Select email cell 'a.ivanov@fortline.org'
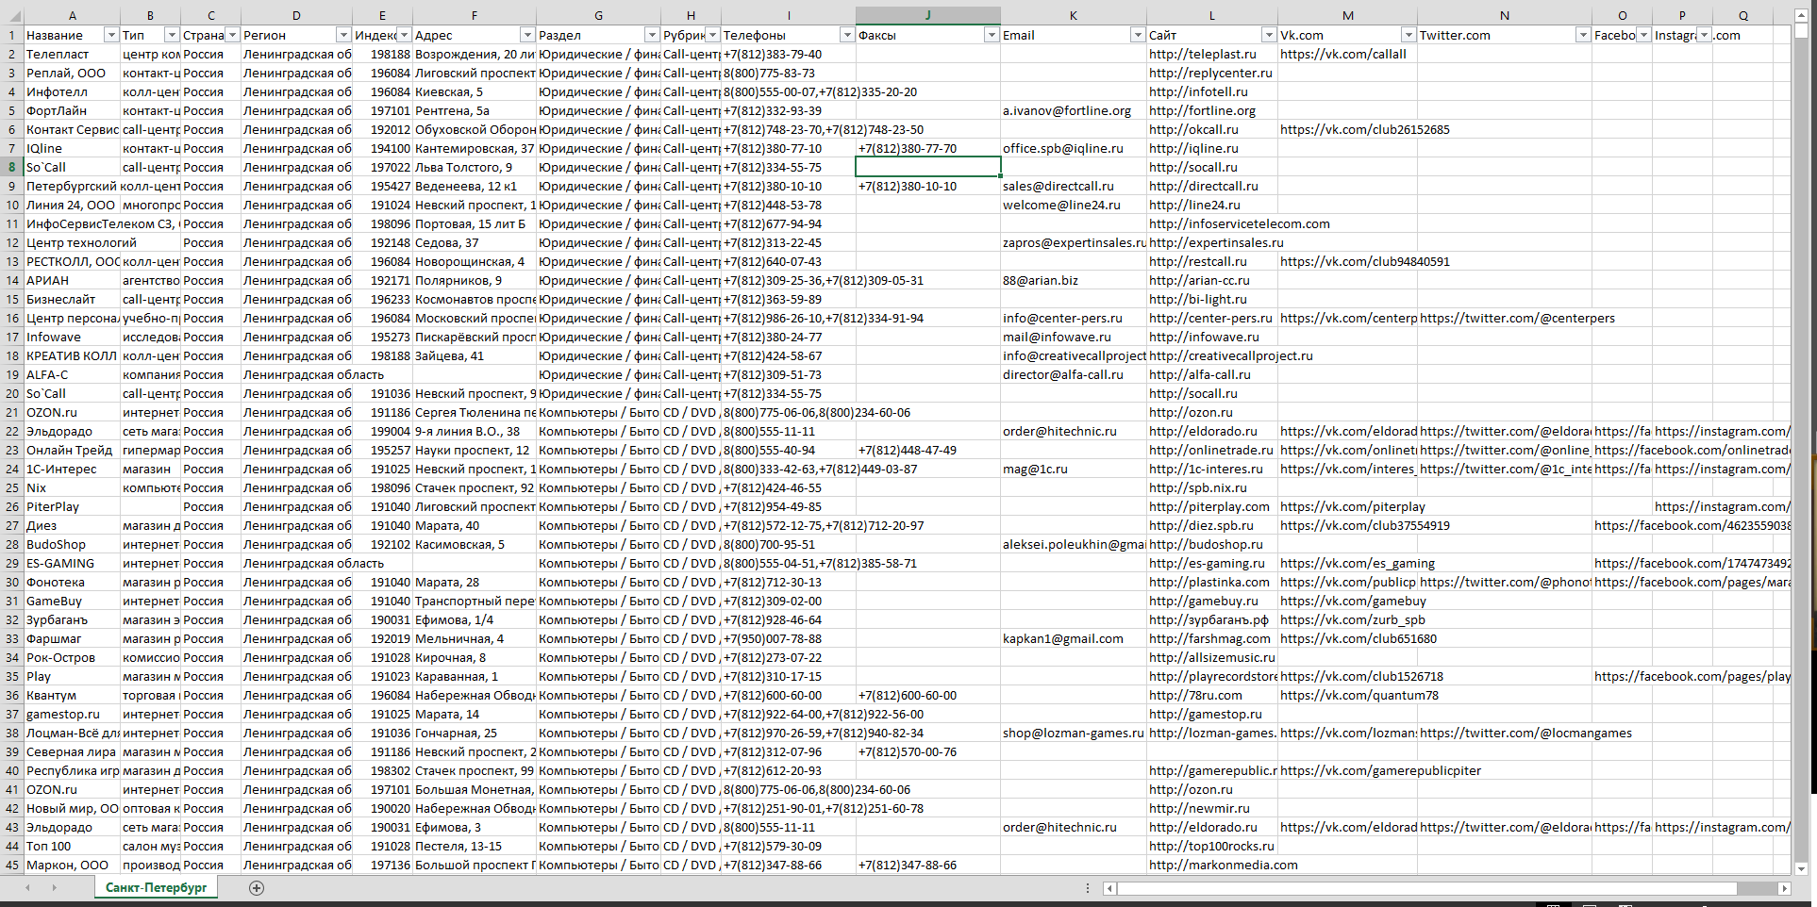 1074,110
